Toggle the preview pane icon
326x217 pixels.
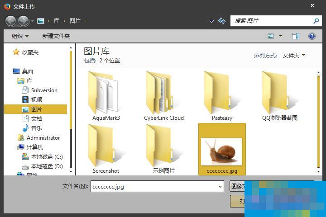pyautogui.click(x=296, y=36)
